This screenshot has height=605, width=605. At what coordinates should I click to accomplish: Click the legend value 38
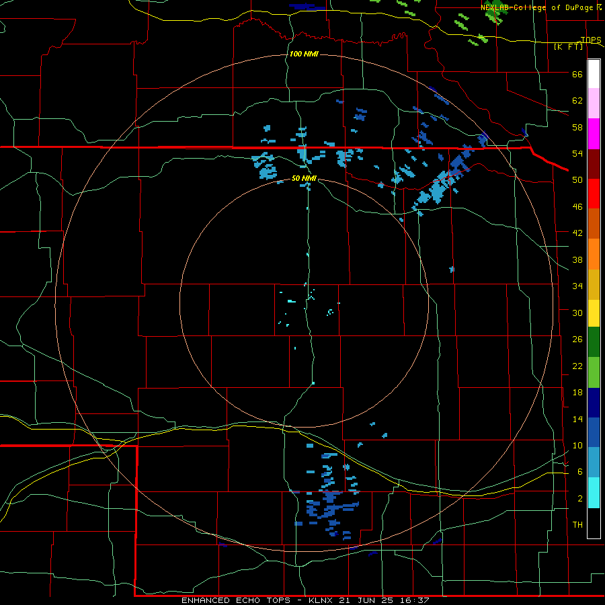pos(577,260)
